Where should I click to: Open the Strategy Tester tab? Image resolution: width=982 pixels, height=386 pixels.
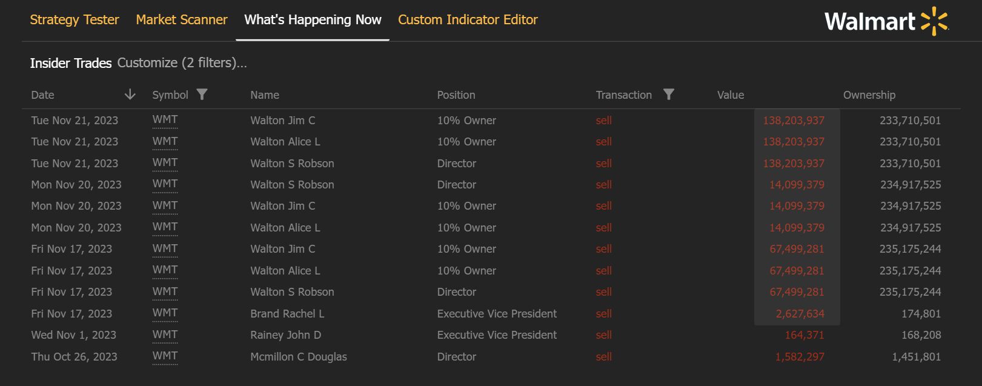75,20
